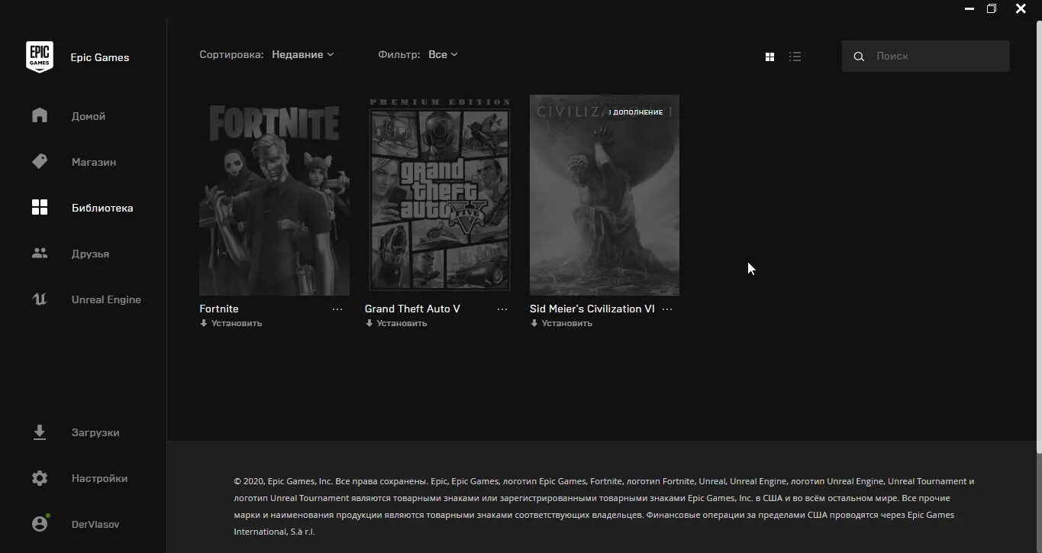Viewport: 1042px width, 553px height.
Task: Click the search magnifier icon
Action: click(x=859, y=57)
